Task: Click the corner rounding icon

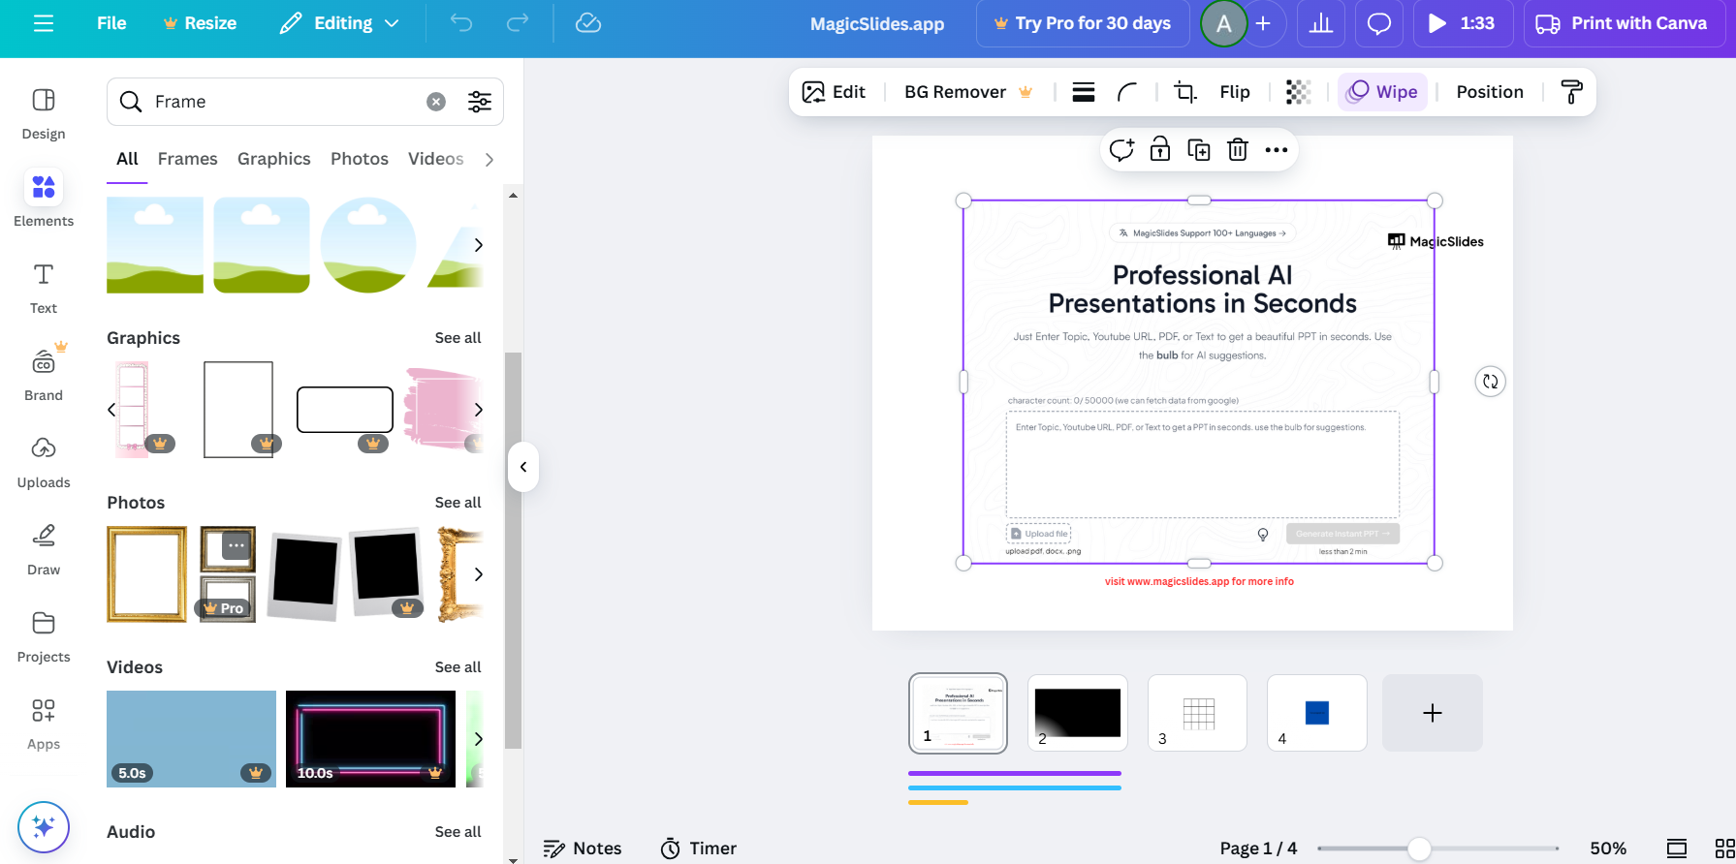Action: pyautogui.click(x=1126, y=92)
